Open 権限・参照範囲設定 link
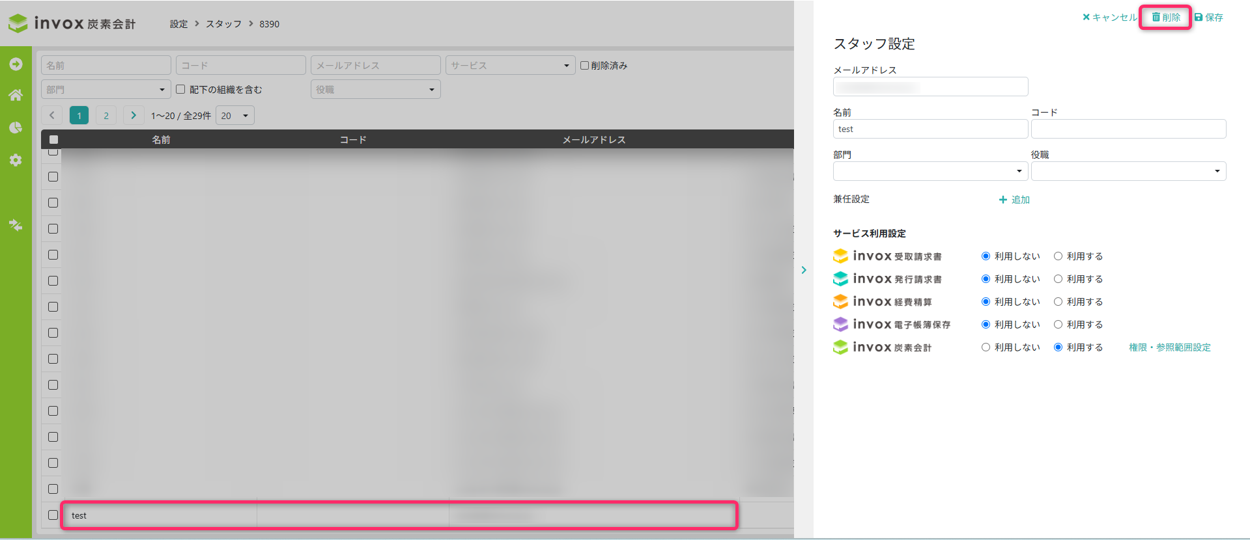The height and width of the screenshot is (540, 1250). pyautogui.click(x=1170, y=347)
